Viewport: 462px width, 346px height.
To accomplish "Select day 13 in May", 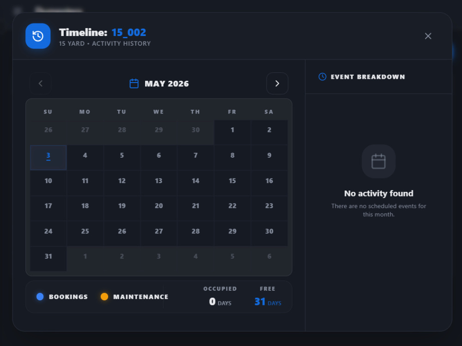I will [159, 183].
